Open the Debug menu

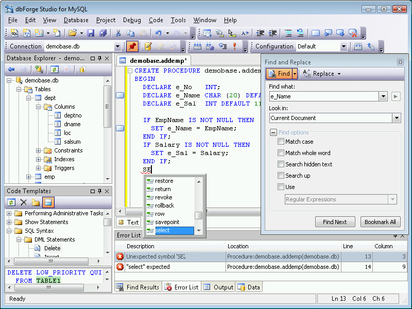point(132,20)
